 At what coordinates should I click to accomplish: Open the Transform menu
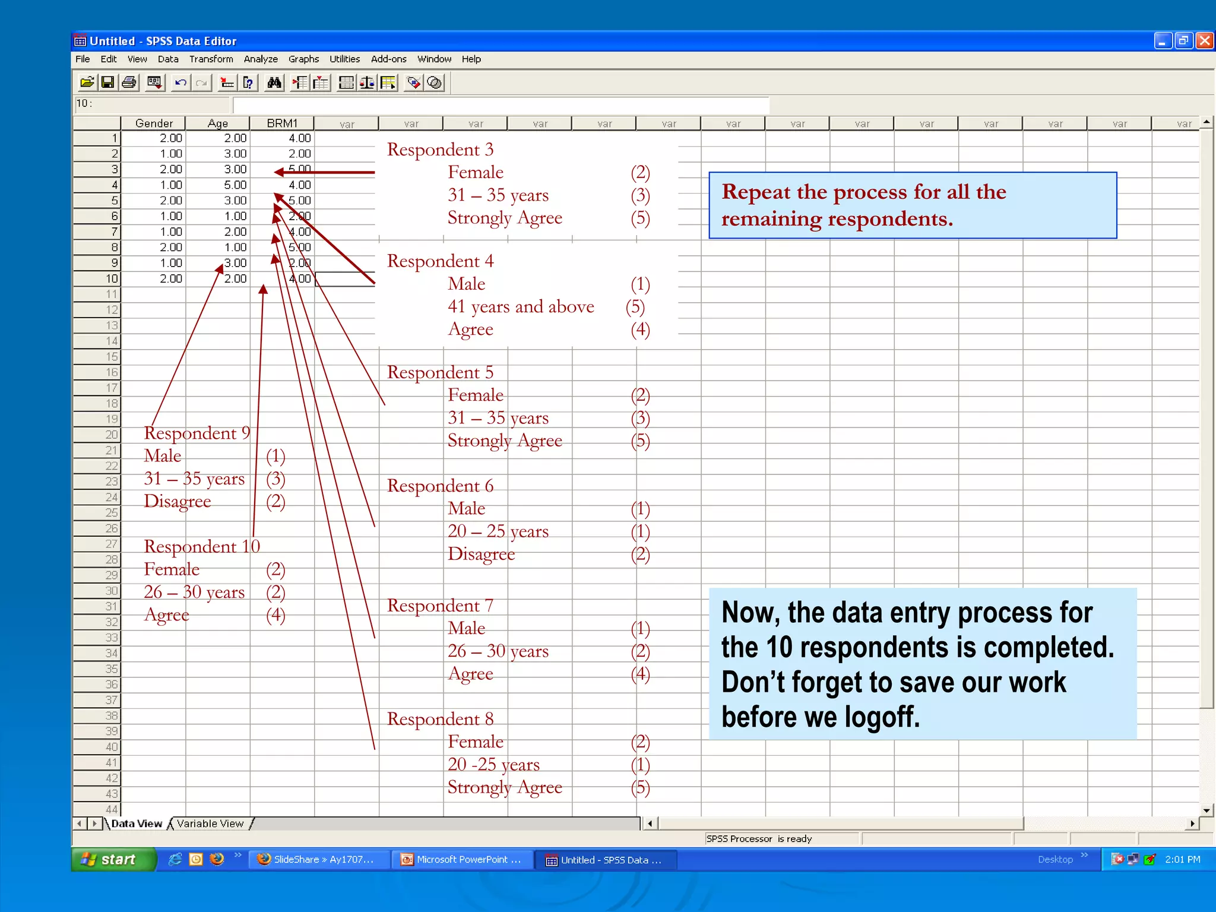tap(211, 59)
